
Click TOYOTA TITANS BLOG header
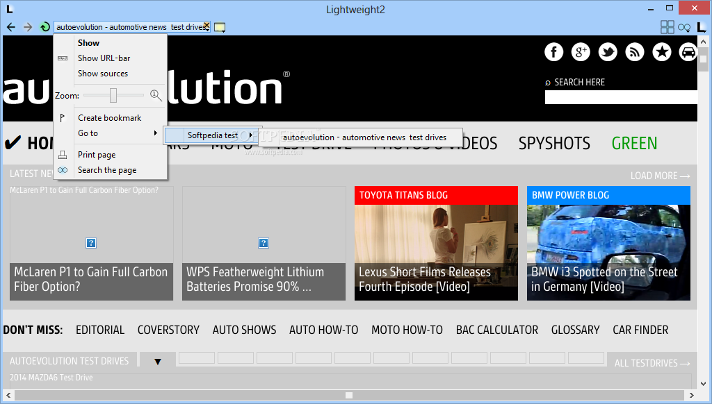[x=436, y=196]
